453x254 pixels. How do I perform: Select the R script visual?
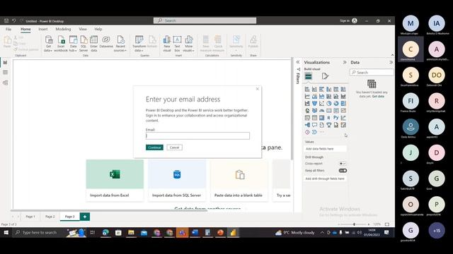(328, 118)
